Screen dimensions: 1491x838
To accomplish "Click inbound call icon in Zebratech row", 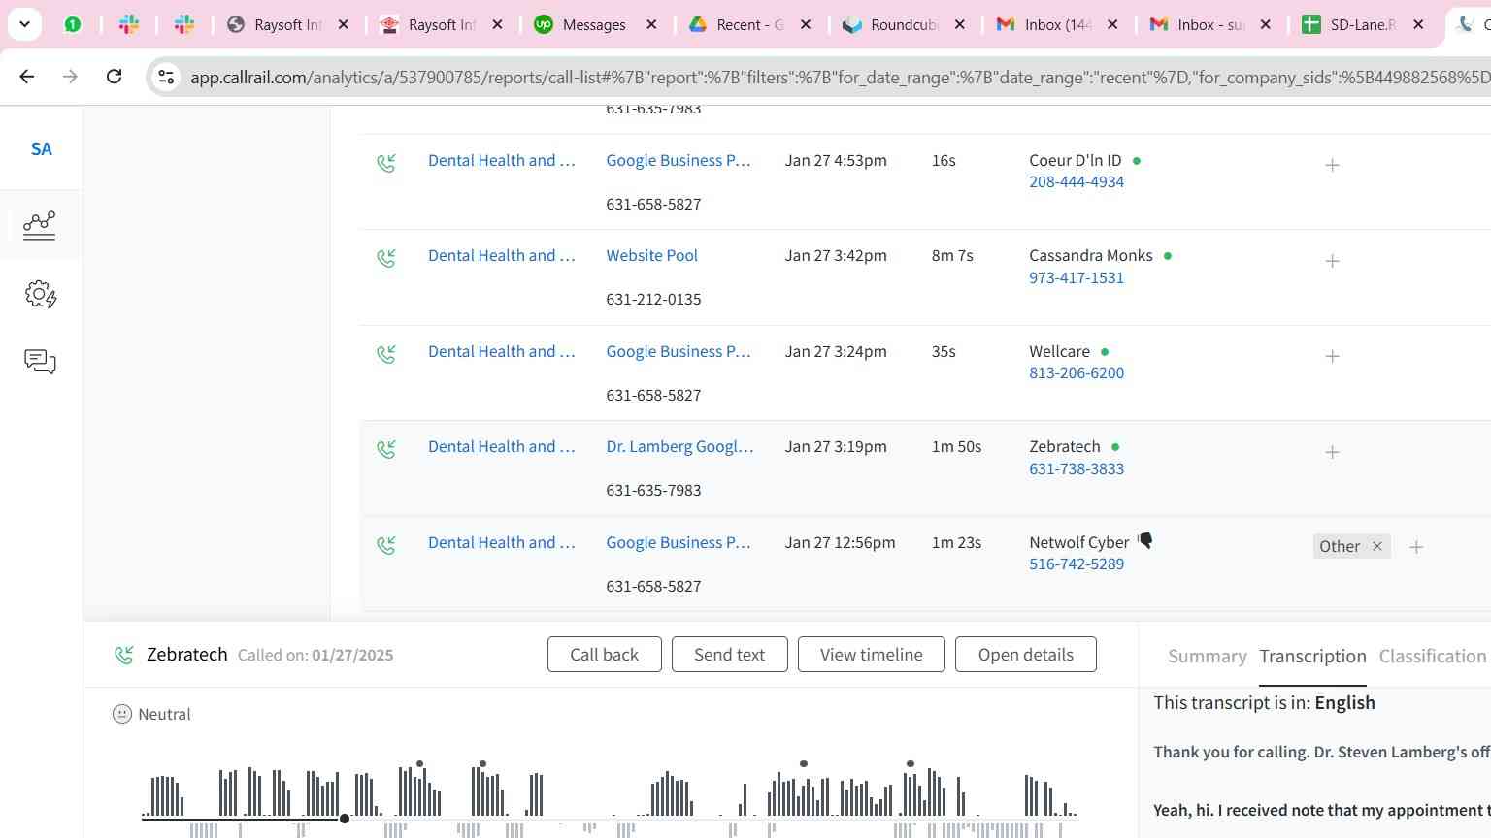I will 386,449.
